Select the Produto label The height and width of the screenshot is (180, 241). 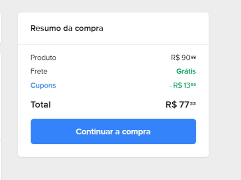point(43,58)
